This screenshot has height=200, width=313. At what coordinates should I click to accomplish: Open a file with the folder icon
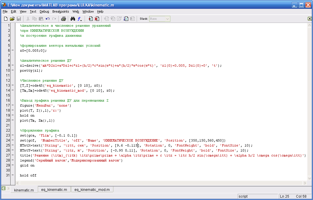(x=12, y=19)
